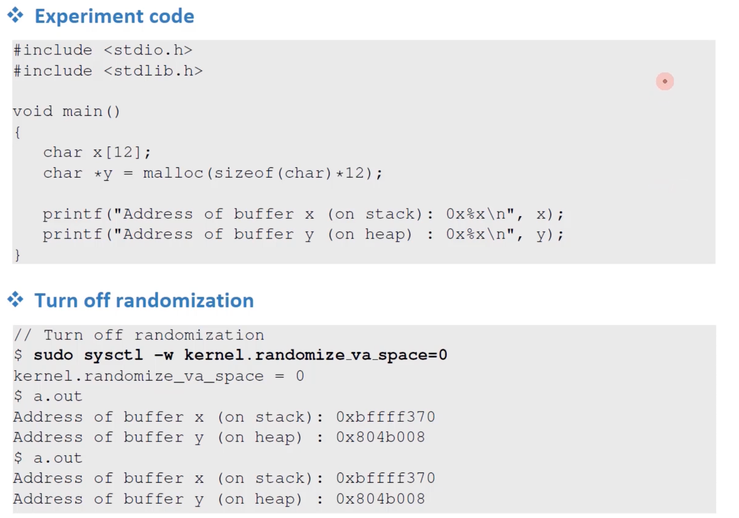
Task: Click the Experiment code heading
Action: pos(114,16)
